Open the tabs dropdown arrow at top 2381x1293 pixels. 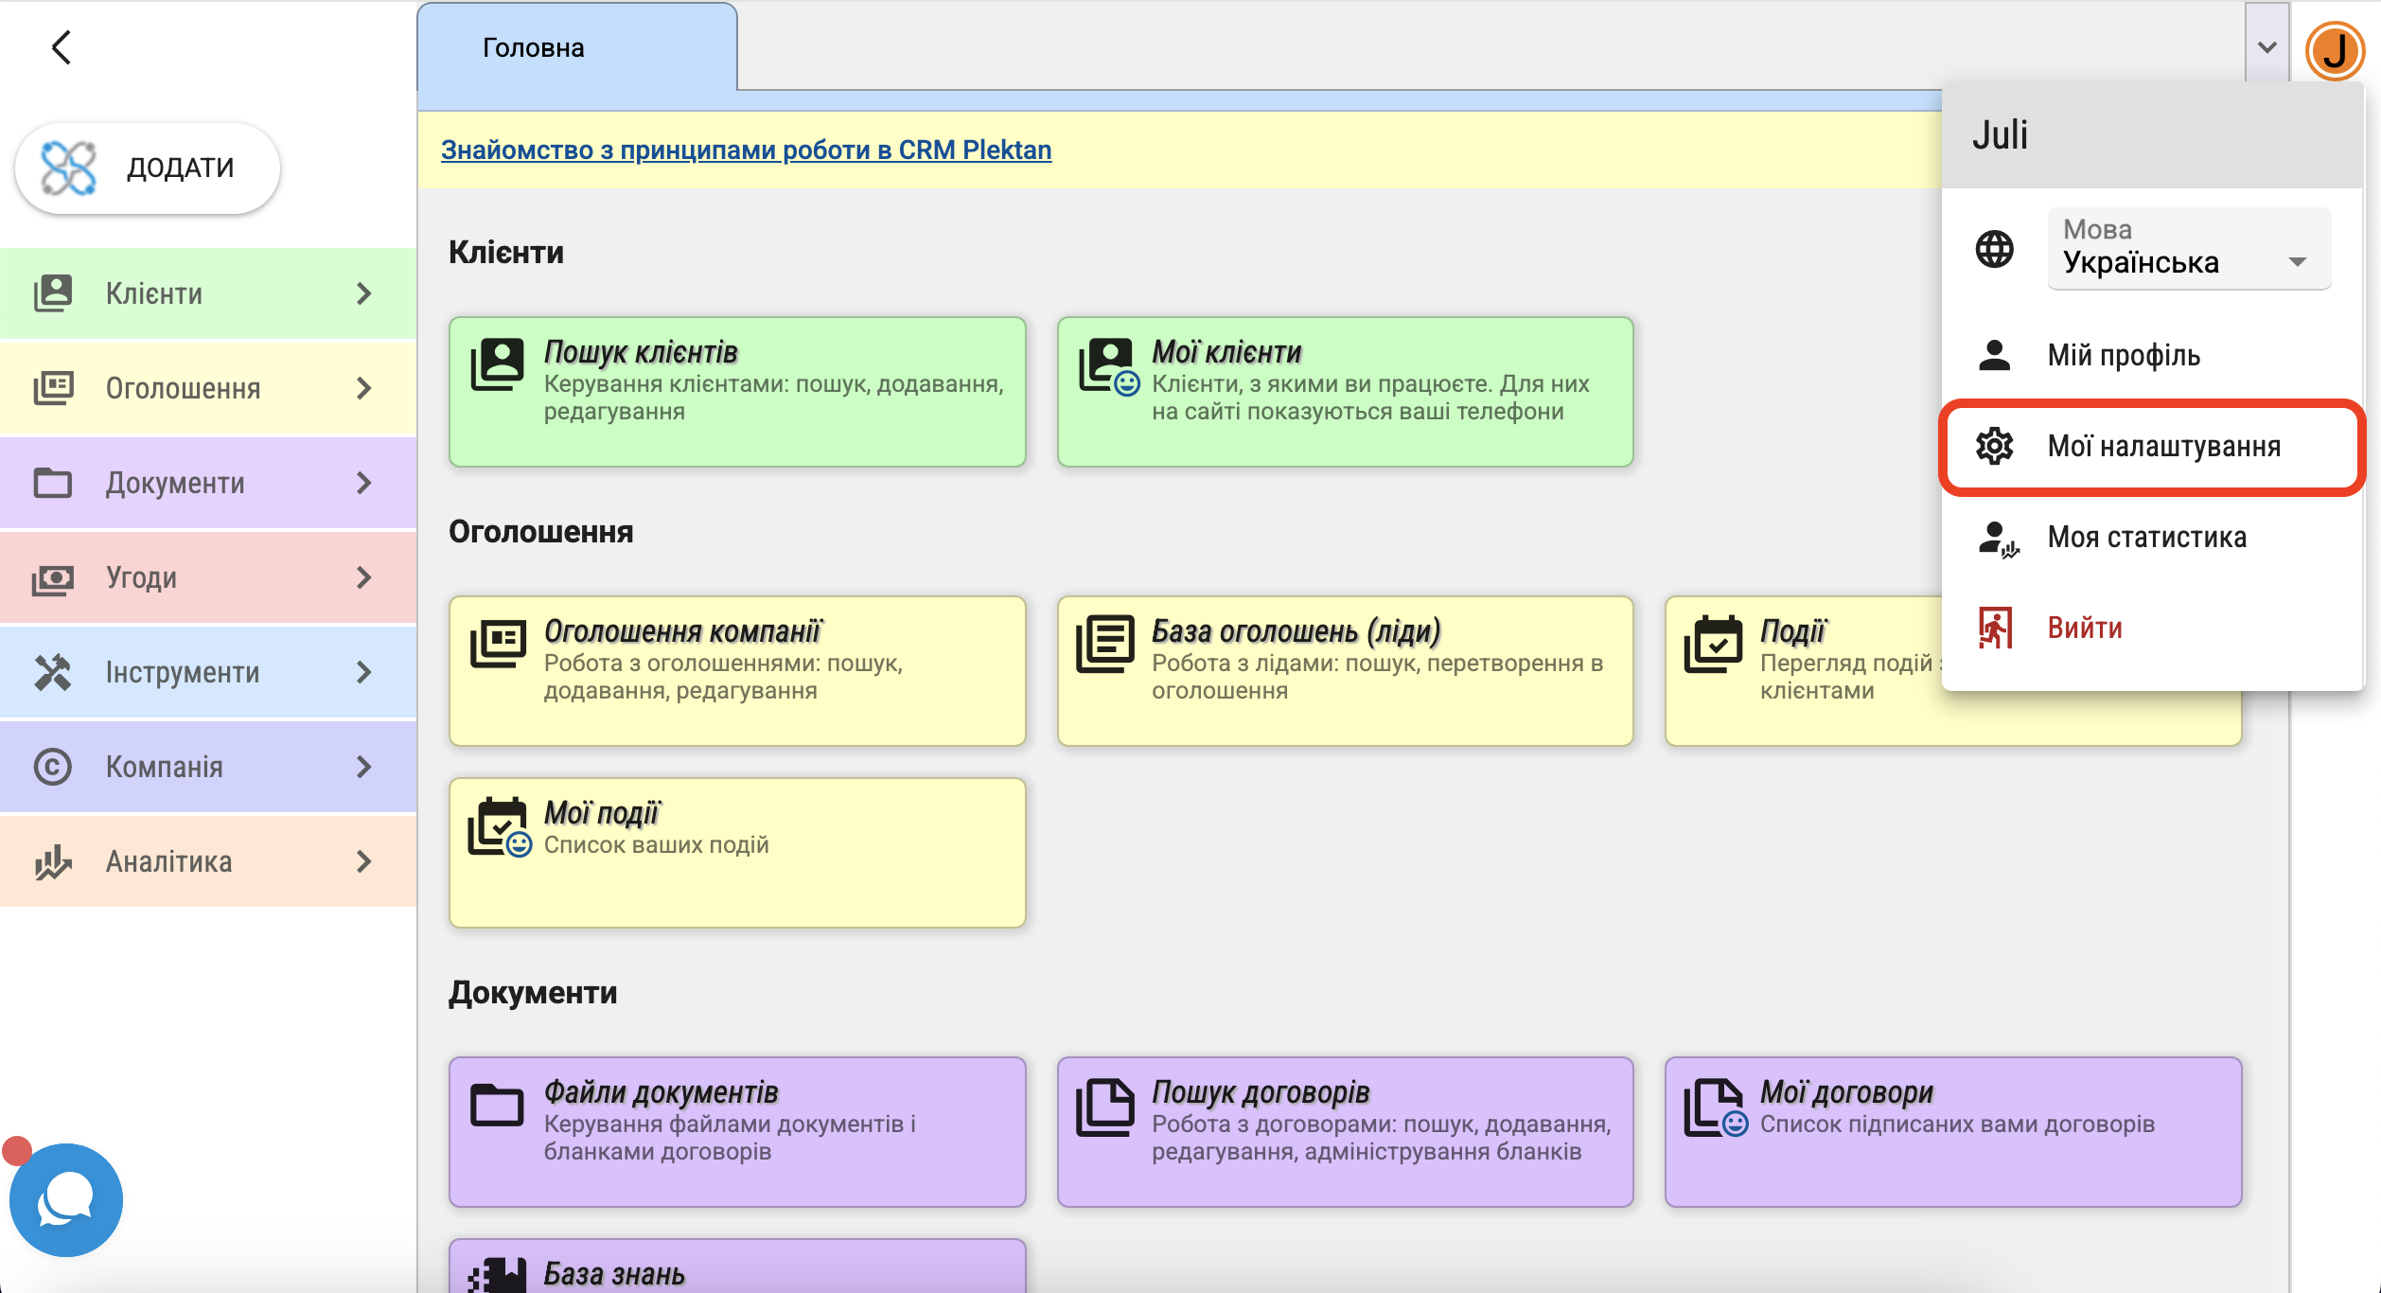pyautogui.click(x=2266, y=47)
